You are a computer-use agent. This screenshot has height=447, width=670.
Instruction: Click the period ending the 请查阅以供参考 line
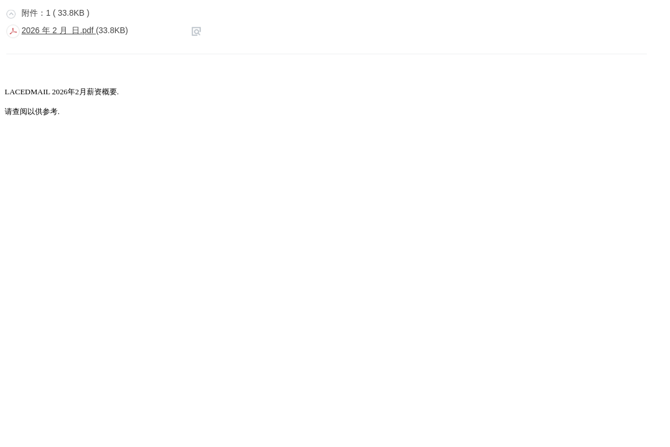click(x=58, y=112)
